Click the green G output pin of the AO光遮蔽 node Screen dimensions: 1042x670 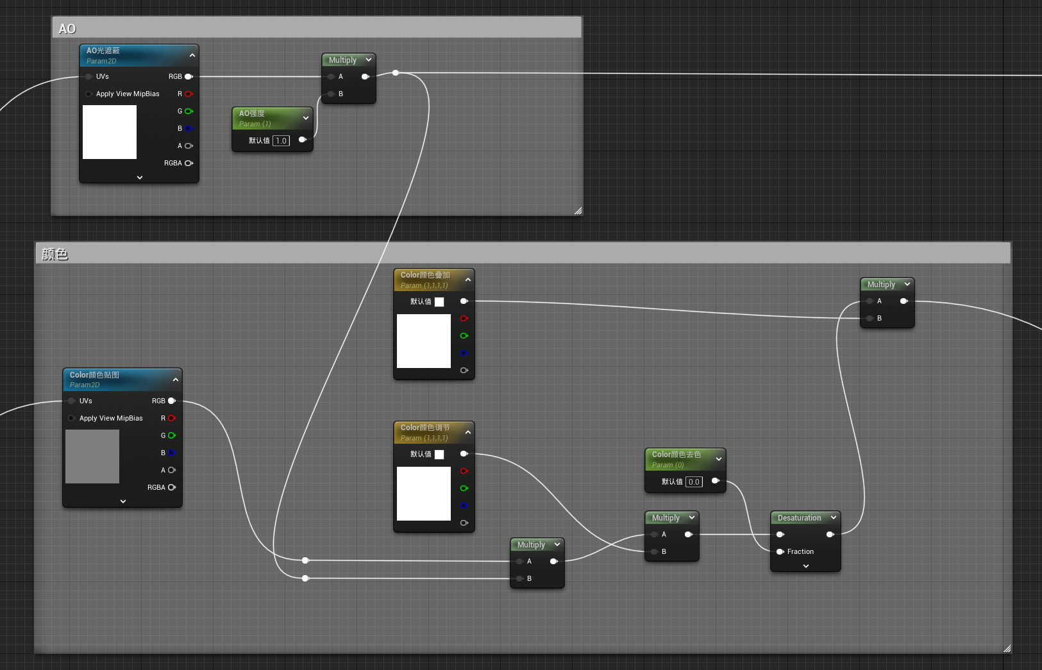(189, 111)
